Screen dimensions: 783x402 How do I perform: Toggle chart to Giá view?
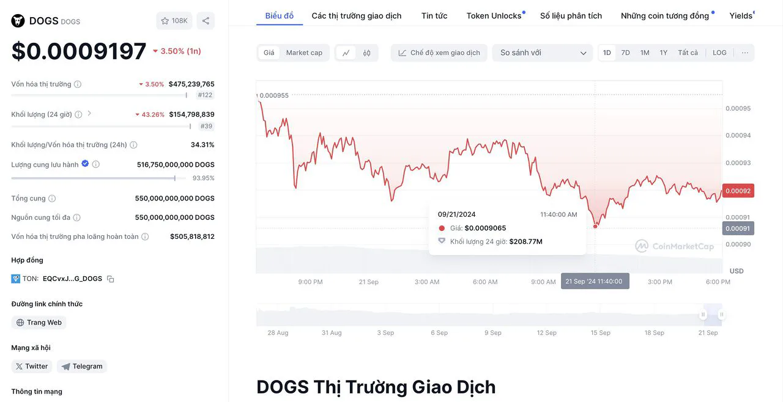tap(269, 53)
